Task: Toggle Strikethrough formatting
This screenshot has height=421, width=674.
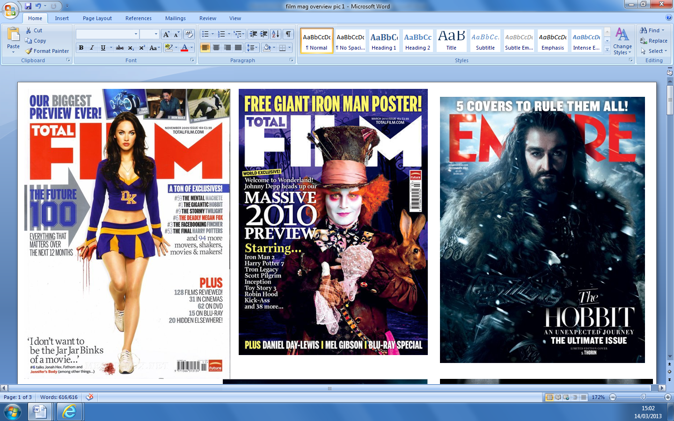Action: click(x=120, y=48)
